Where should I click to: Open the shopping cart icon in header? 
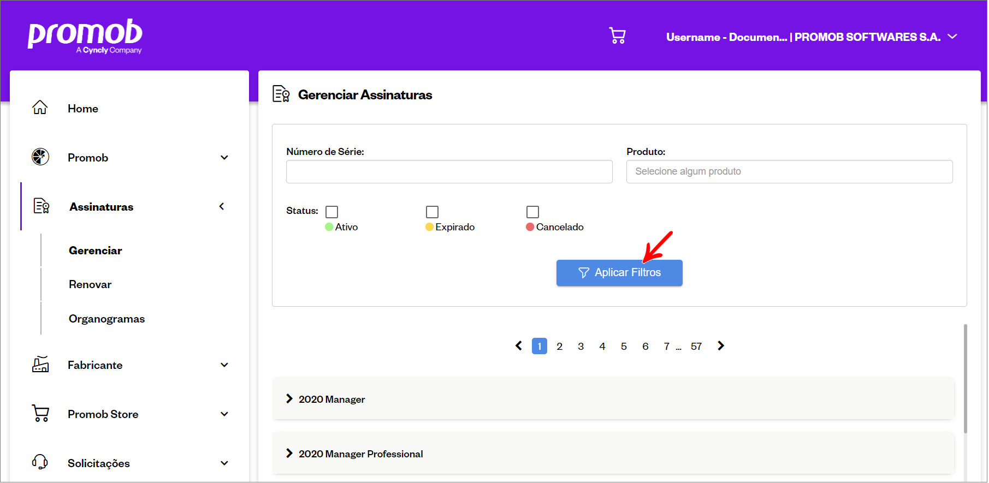(617, 36)
